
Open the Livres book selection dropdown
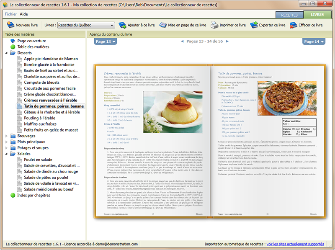pyautogui.click(x=86, y=25)
